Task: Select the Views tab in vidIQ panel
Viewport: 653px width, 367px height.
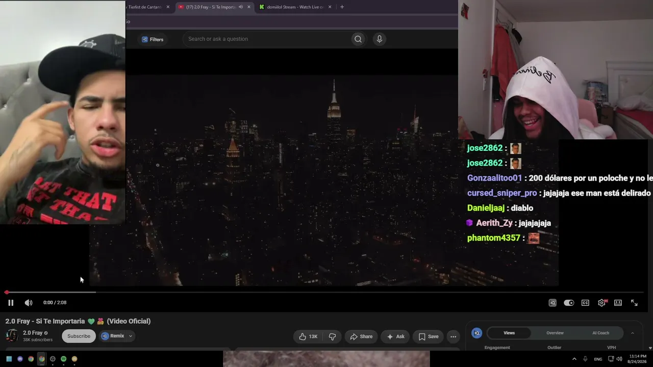Action: (509, 333)
